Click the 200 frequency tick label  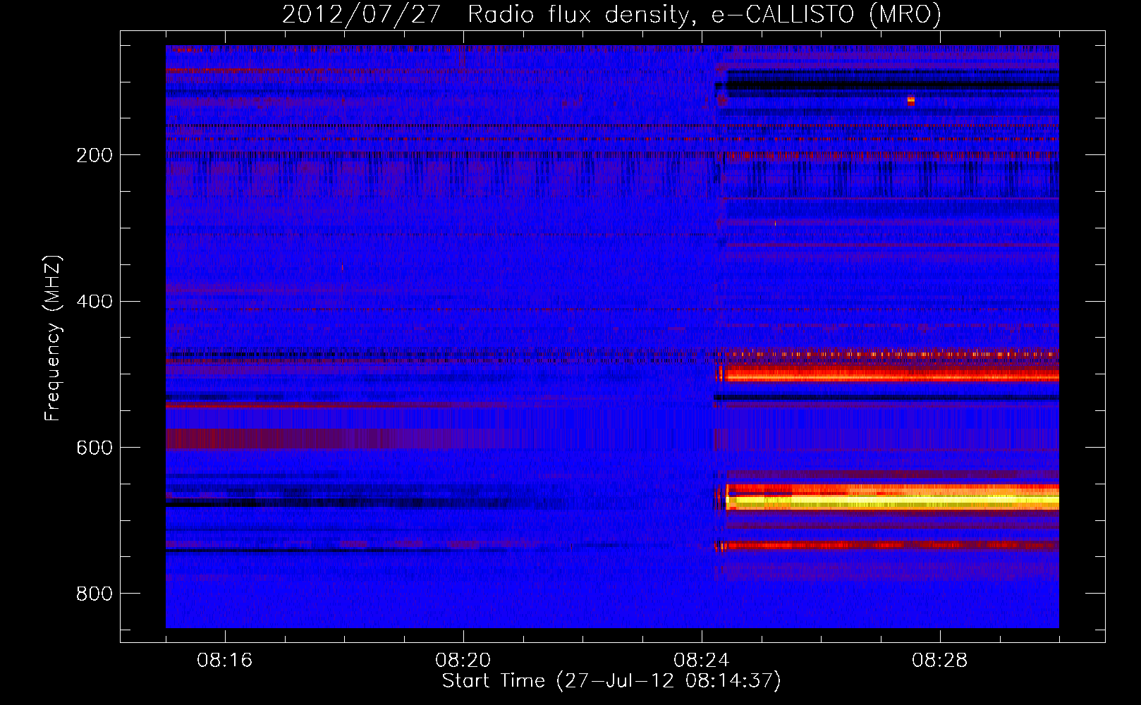click(x=94, y=155)
